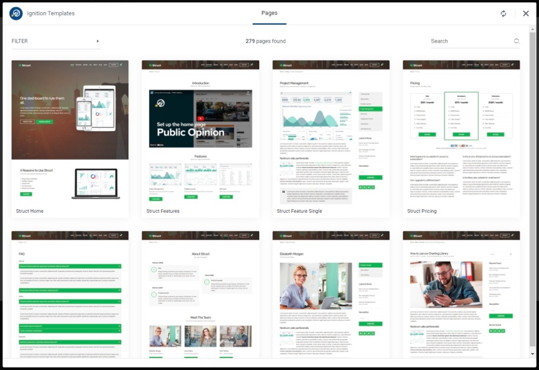Click the scrollbar up arrow
Screen dimensions: 539x370
click(x=532, y=30)
